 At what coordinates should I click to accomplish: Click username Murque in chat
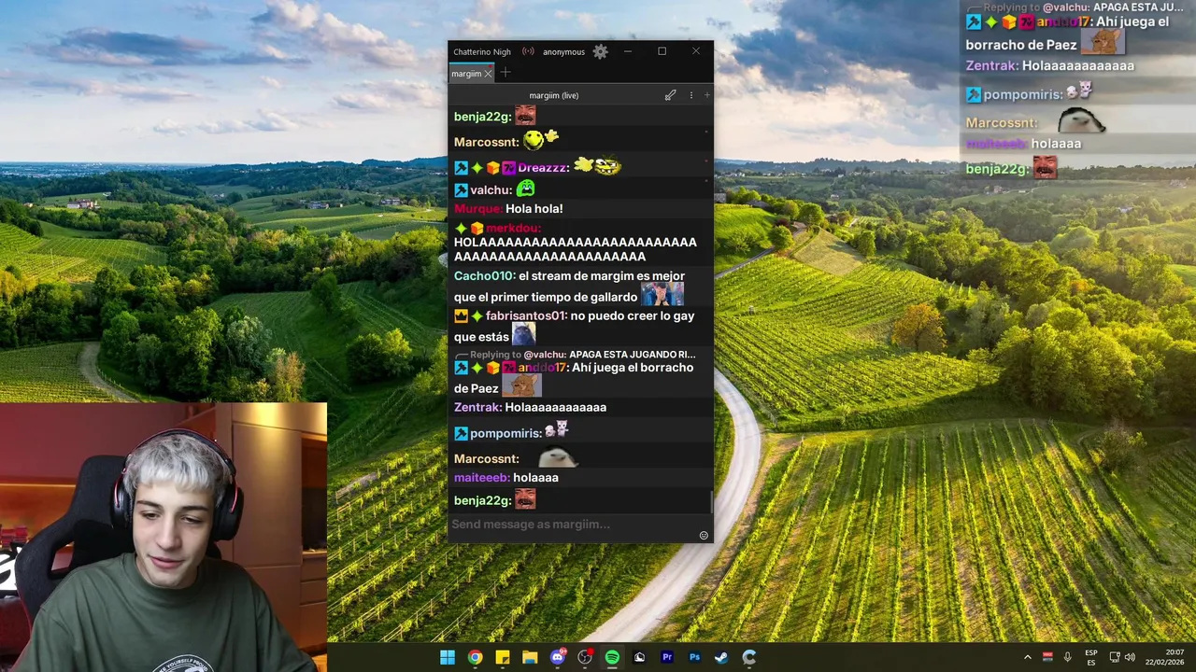(478, 209)
